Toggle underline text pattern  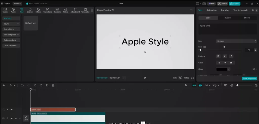(225, 56)
